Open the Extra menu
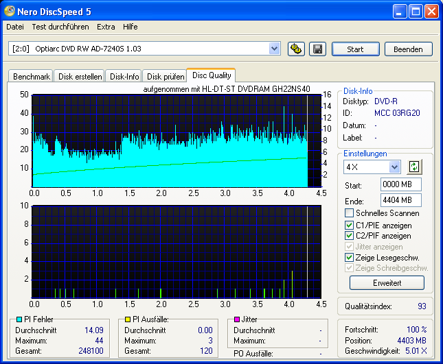 tap(106, 27)
